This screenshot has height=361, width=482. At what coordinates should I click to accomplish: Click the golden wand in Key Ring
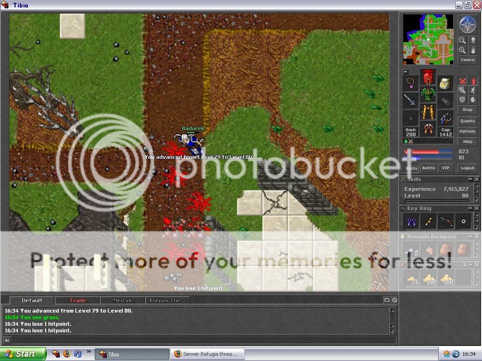[x=429, y=221]
